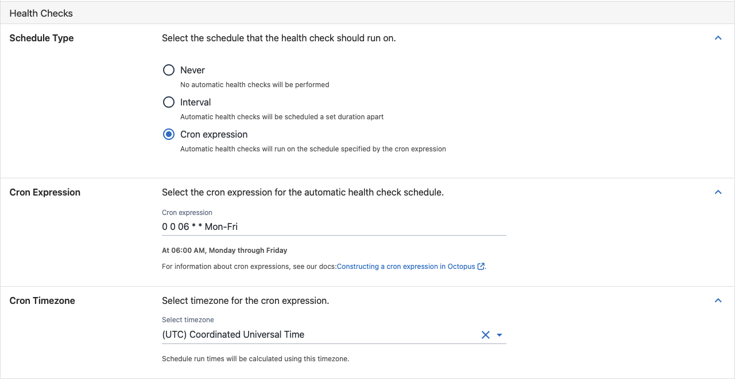This screenshot has width=736, height=379.
Task: Click the Cron Expression section heading
Action: tap(45, 192)
